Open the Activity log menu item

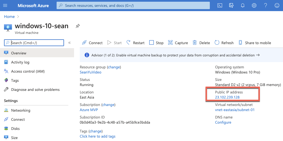20,62
